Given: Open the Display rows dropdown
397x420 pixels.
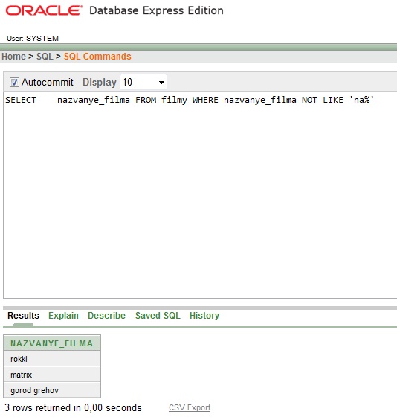Looking at the screenshot, I should (143, 82).
